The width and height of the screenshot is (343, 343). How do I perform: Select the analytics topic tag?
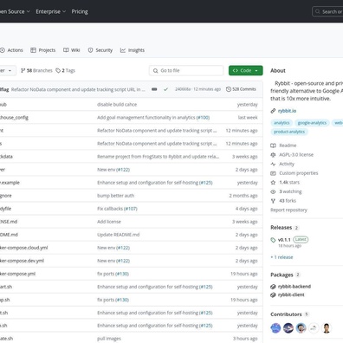pos(282,123)
